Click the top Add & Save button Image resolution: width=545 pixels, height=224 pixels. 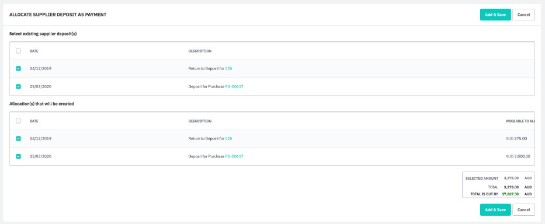(495, 15)
